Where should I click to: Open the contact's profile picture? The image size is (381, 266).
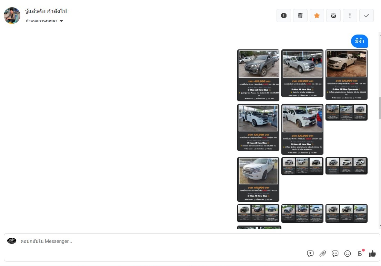[x=12, y=16]
